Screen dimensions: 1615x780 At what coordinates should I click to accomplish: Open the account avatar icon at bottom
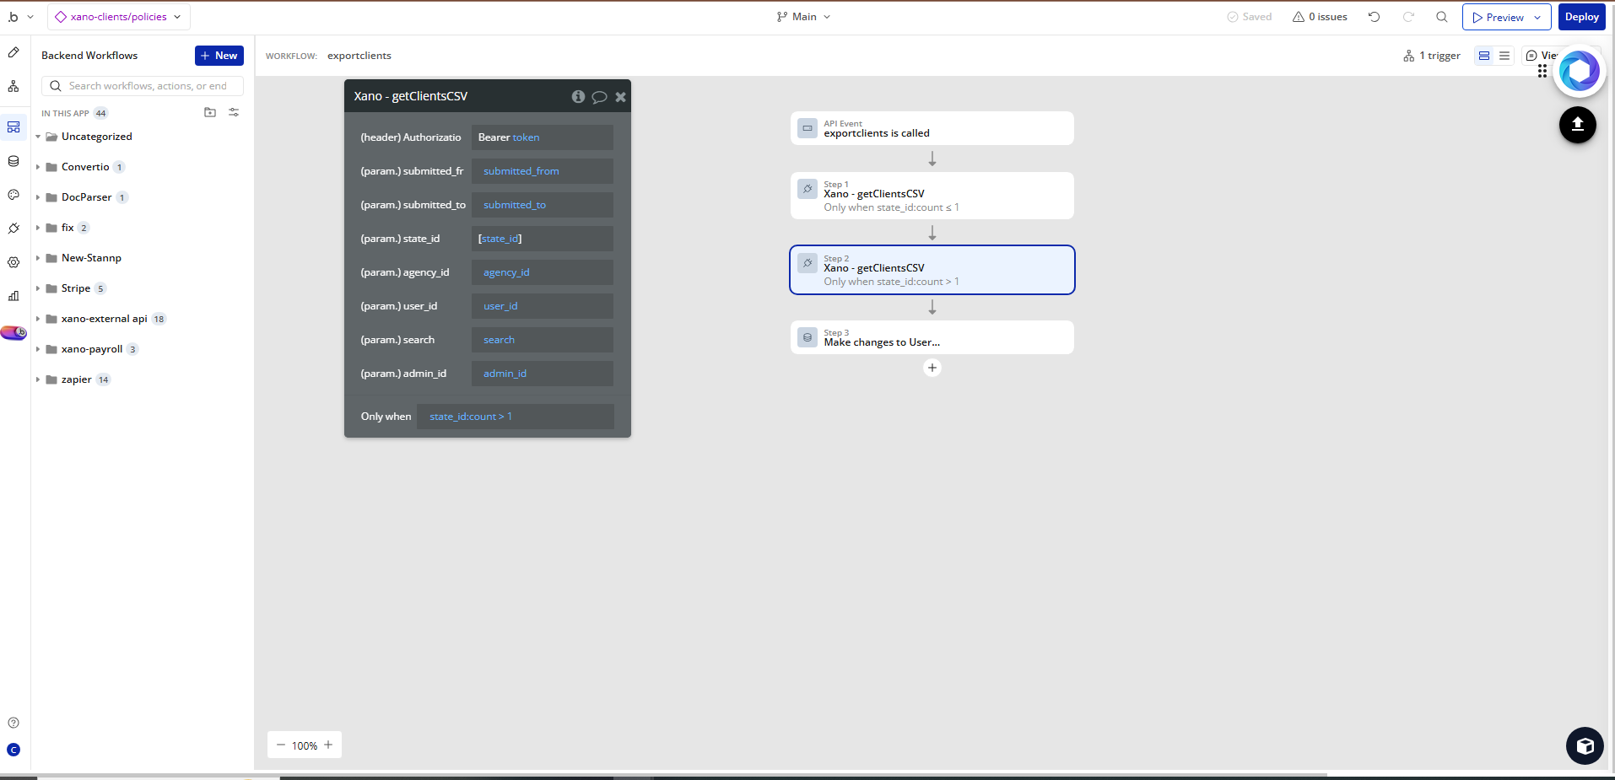point(14,750)
